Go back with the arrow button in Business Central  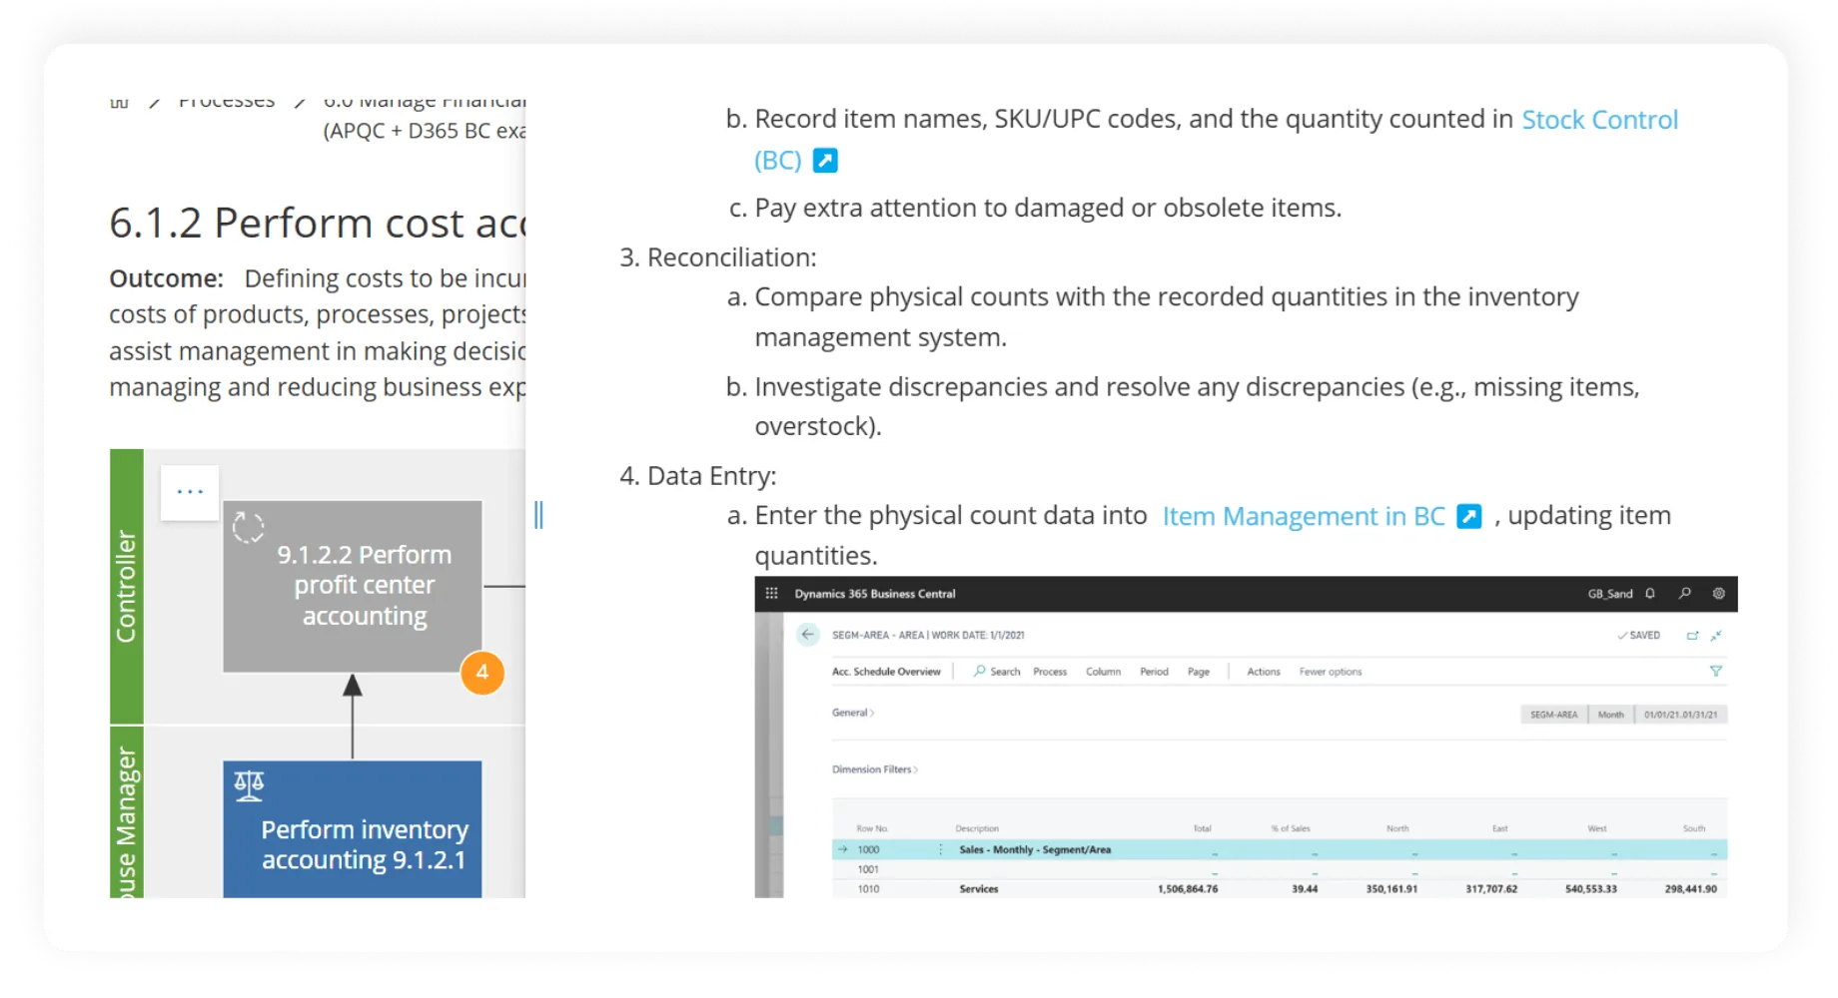click(808, 635)
